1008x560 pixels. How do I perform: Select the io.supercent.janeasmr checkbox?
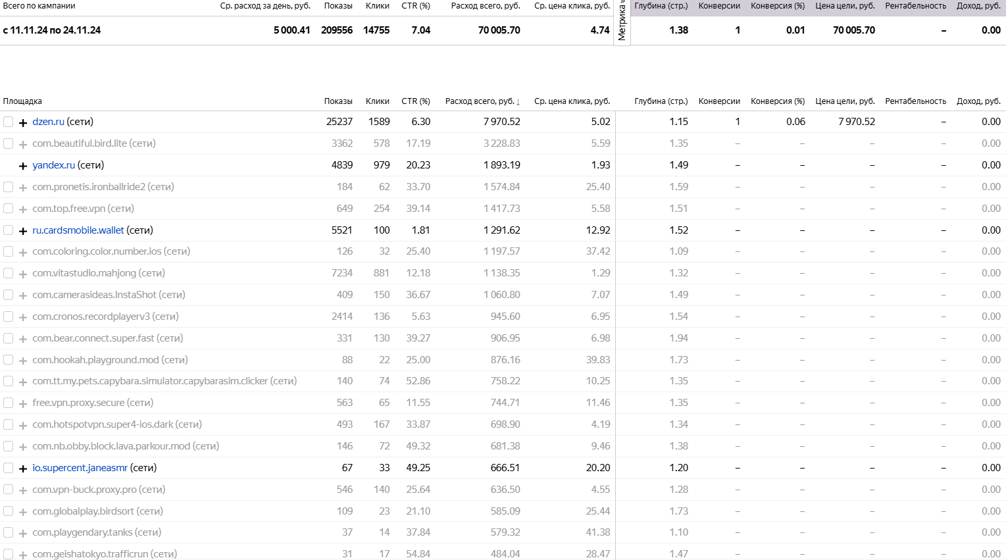point(8,468)
